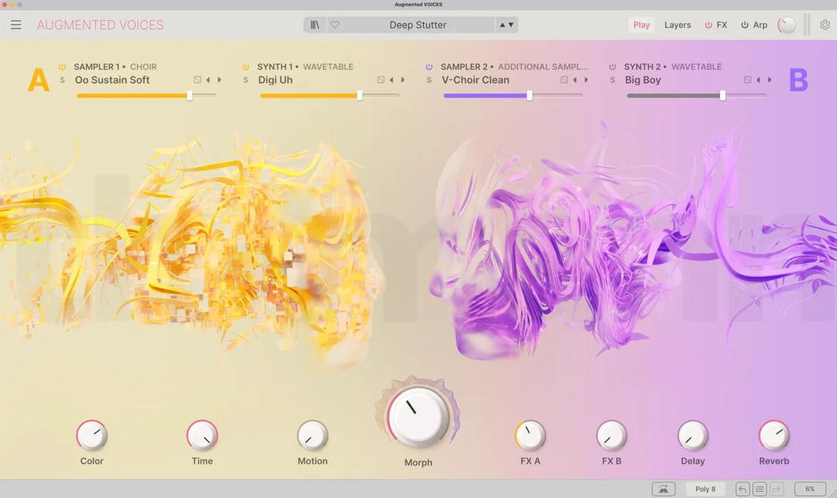Click the 6% CPU meter
This screenshot has width=837, height=498.
(x=810, y=489)
